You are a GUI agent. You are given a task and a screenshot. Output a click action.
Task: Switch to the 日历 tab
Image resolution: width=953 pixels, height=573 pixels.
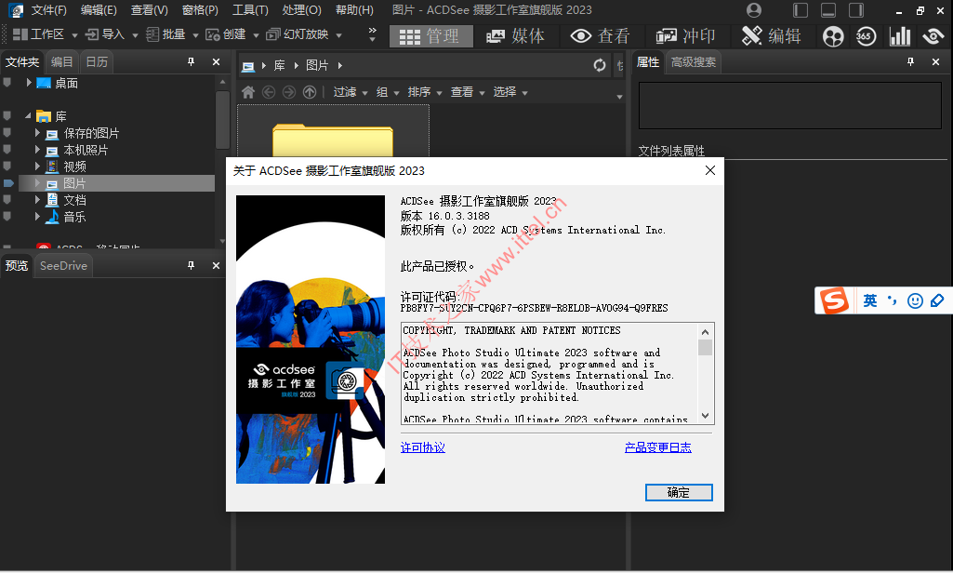point(97,62)
